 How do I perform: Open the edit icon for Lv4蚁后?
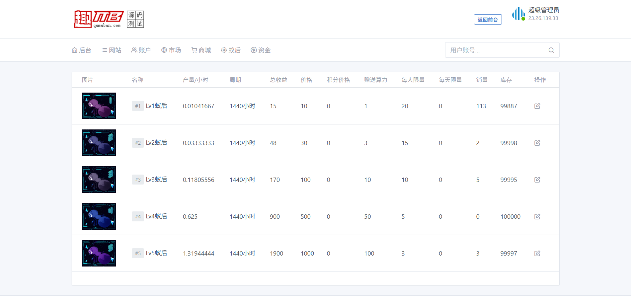click(x=537, y=216)
